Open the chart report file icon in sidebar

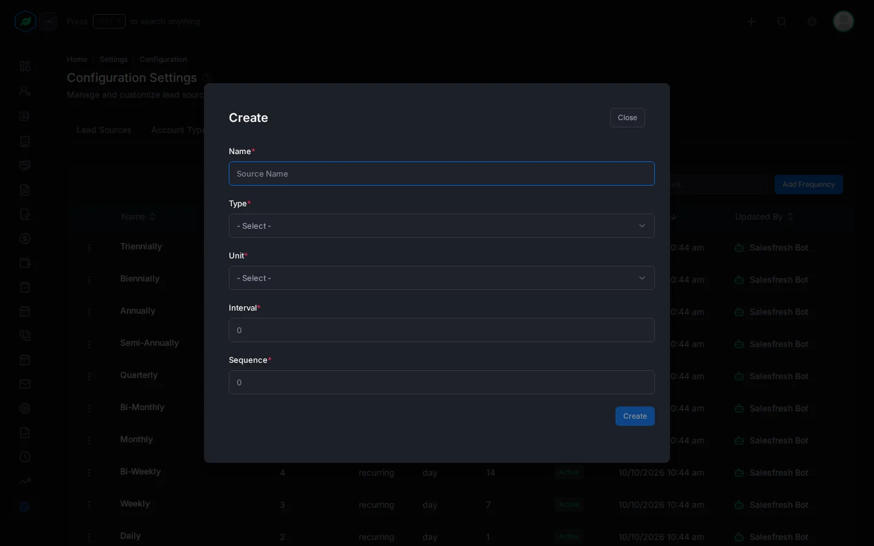25,433
